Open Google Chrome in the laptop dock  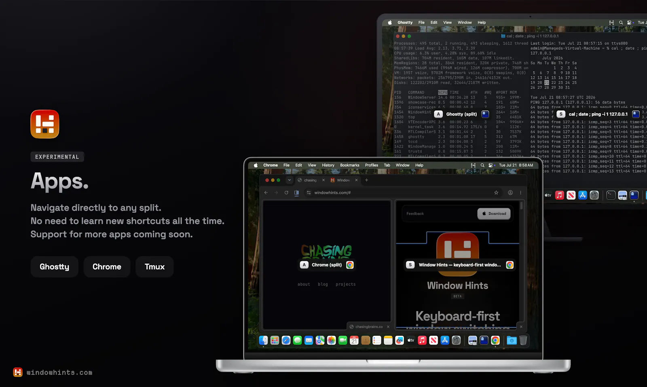495,340
